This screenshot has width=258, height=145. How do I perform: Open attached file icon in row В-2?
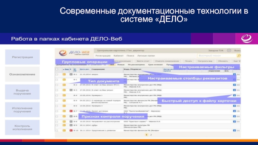[x=234, y=85]
